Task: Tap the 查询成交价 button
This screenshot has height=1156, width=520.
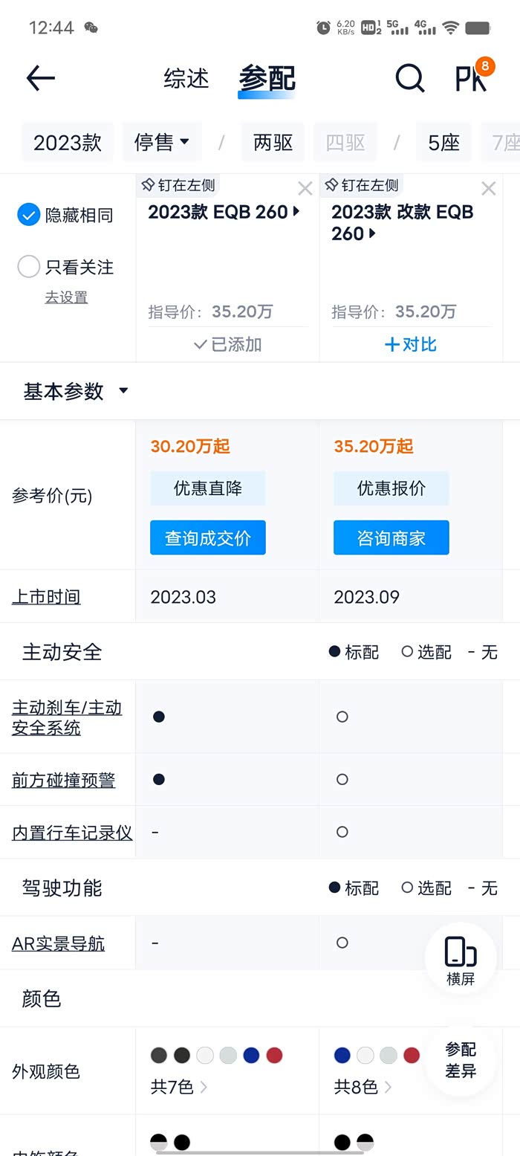Action: [x=207, y=537]
